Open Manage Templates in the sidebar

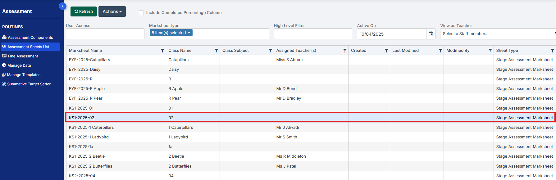click(x=24, y=75)
